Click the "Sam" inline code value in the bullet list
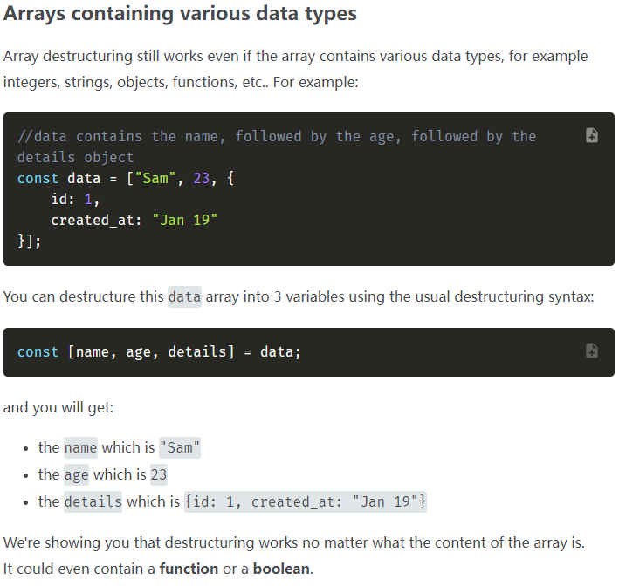Screen dimensions: 619x586 point(180,447)
